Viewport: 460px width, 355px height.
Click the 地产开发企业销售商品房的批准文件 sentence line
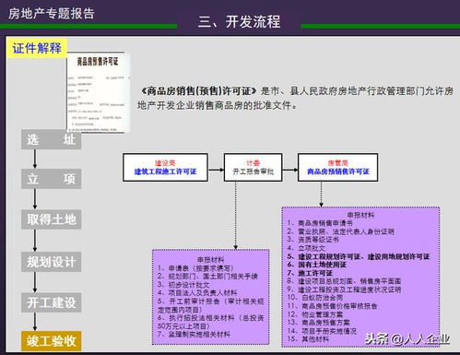click(218, 105)
